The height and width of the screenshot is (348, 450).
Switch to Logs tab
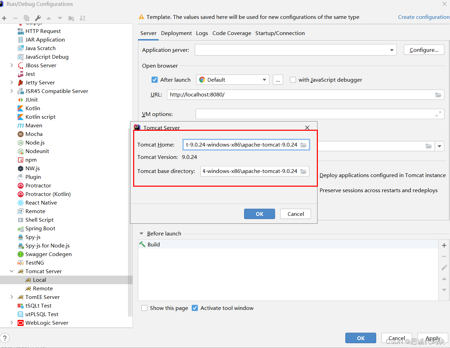point(202,33)
